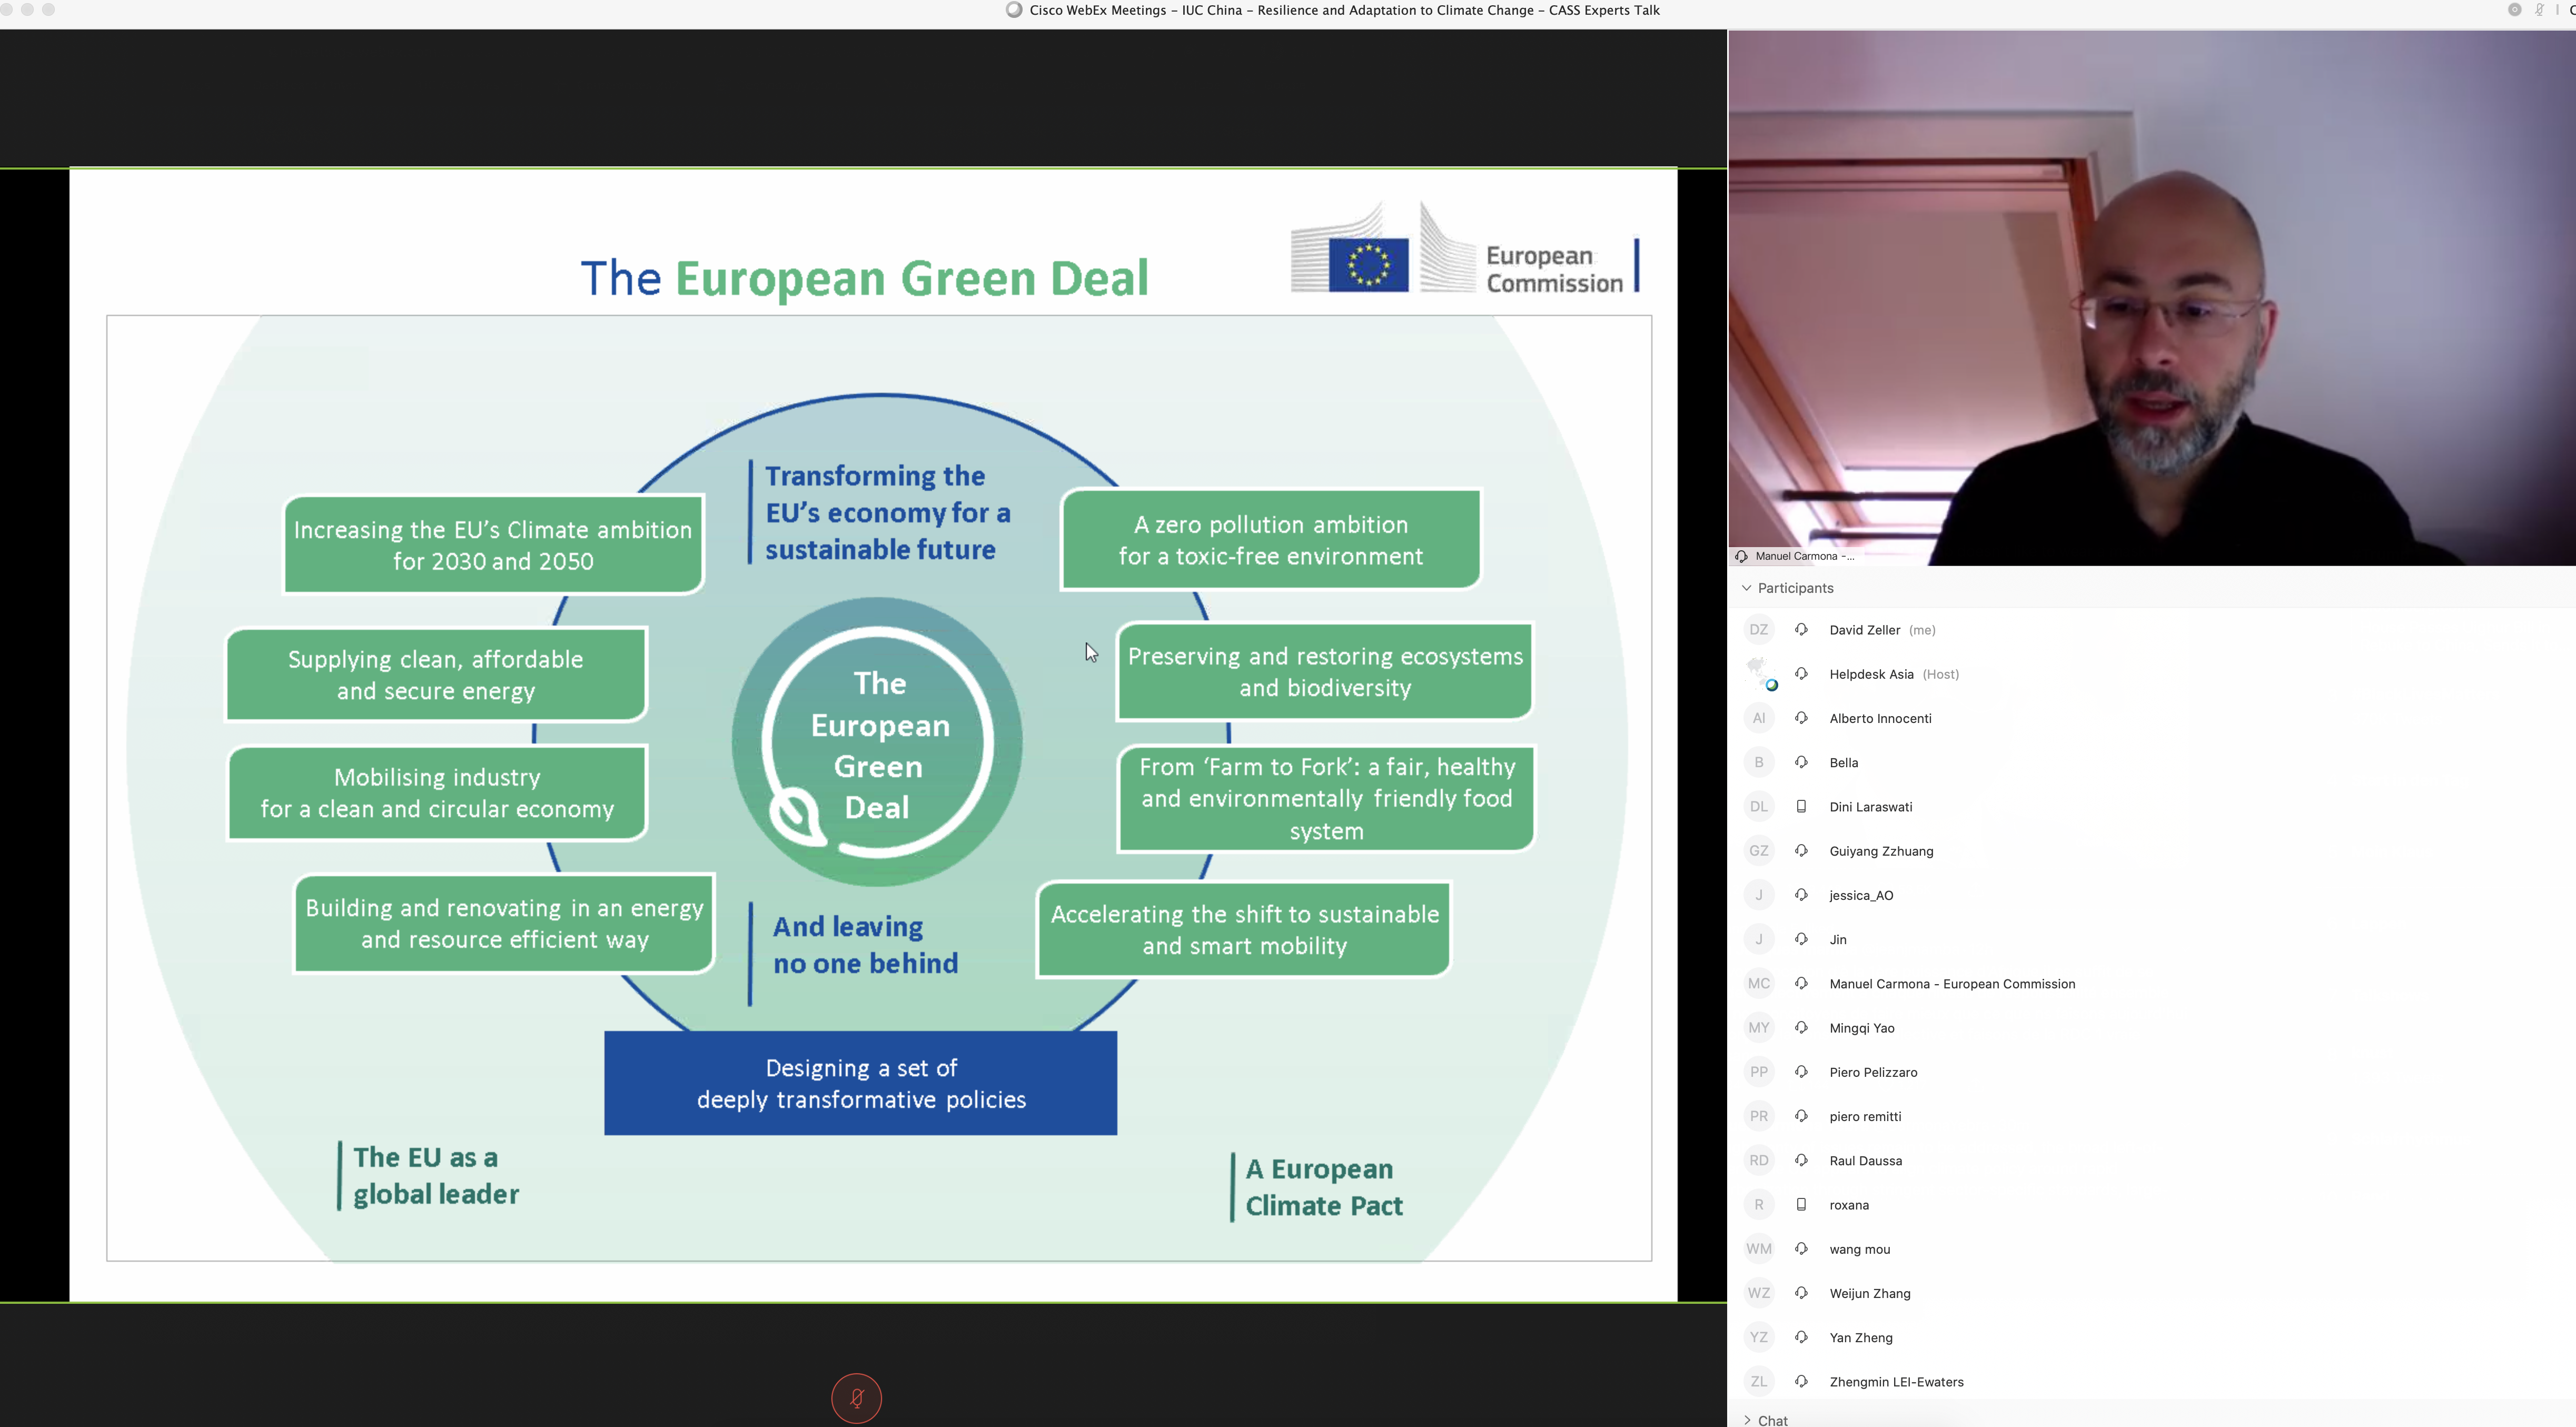The width and height of the screenshot is (2576, 1427).
Task: Click the Helpdesk Asia host avatar
Action: [1759, 673]
